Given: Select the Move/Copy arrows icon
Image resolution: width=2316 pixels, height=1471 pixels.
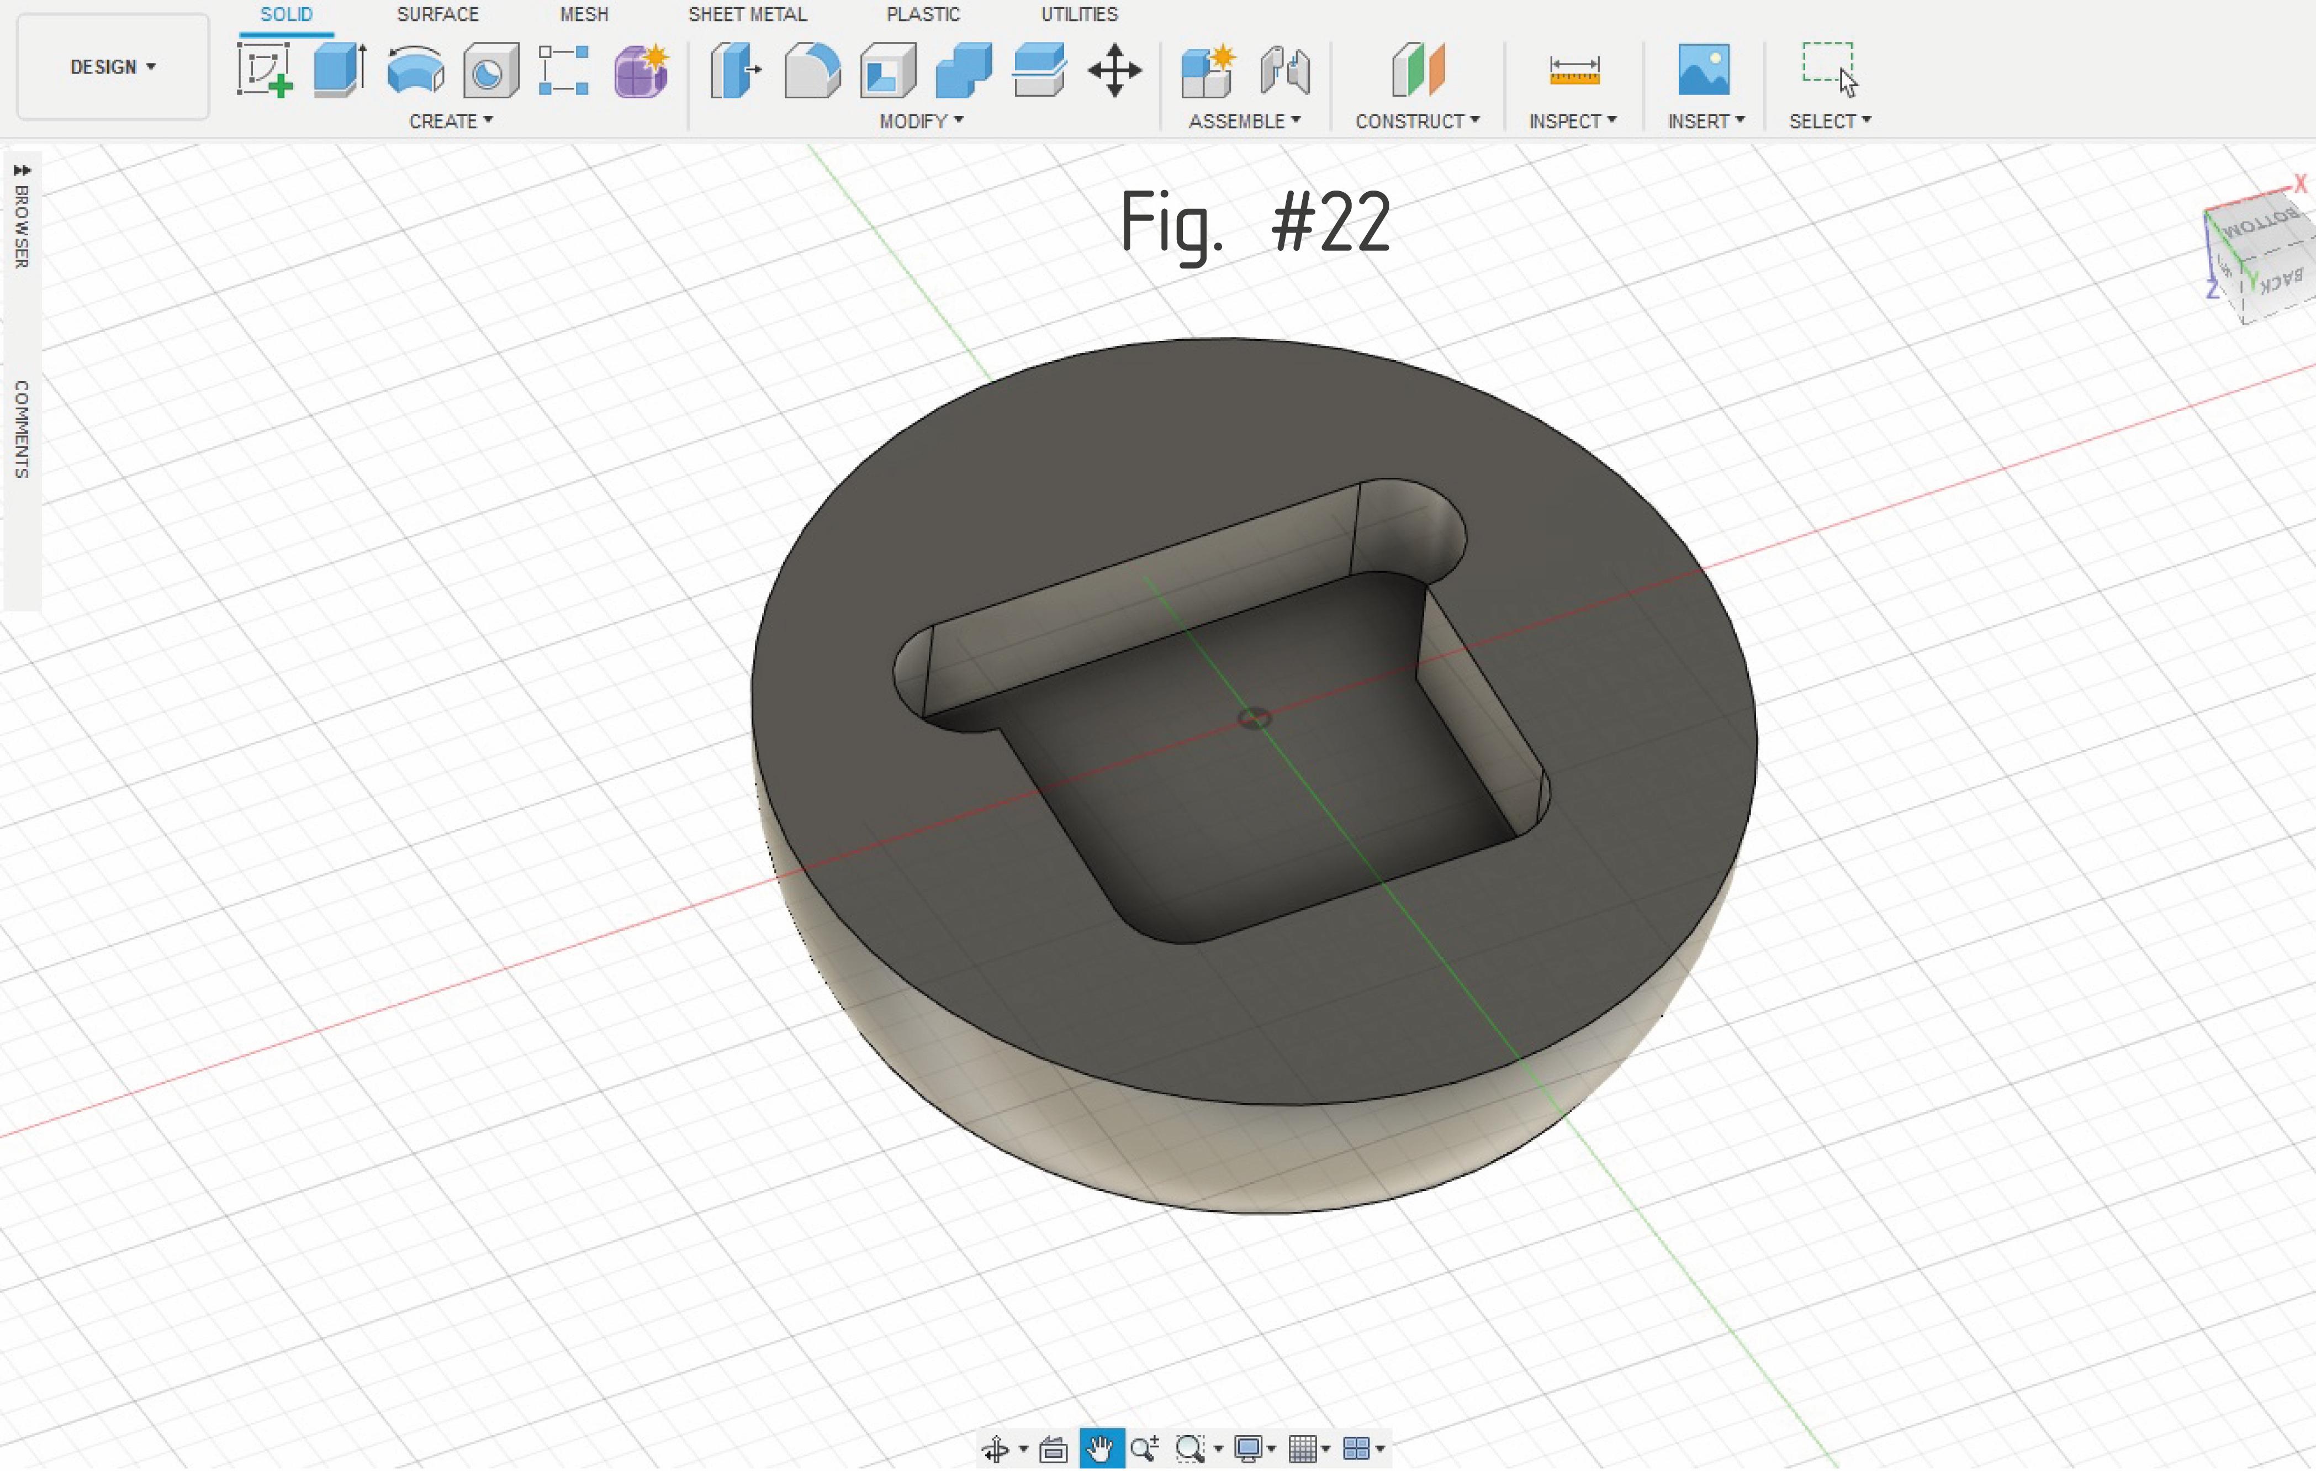Looking at the screenshot, I should (1115, 70).
